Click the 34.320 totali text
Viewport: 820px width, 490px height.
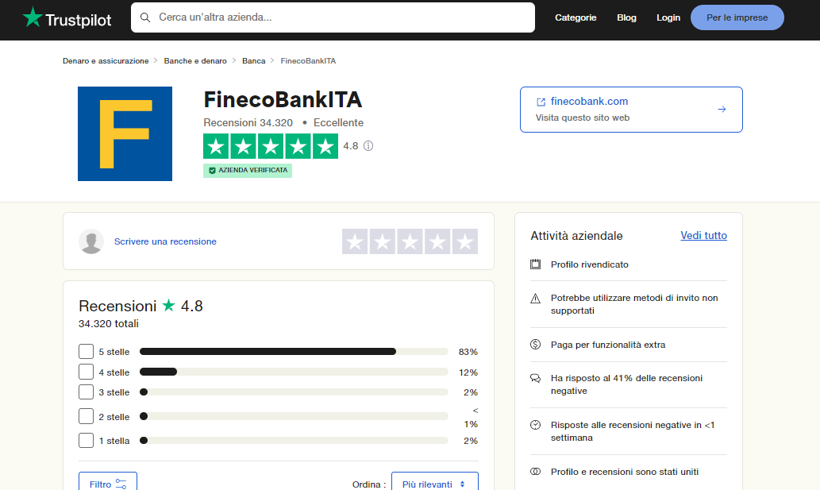108,324
